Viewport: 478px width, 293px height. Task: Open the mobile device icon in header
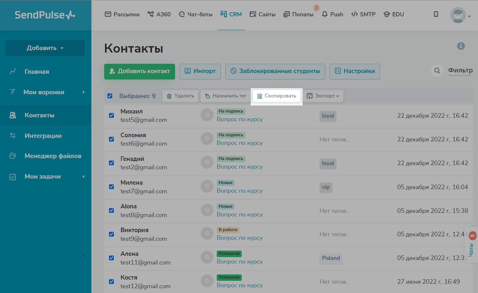[436, 14]
